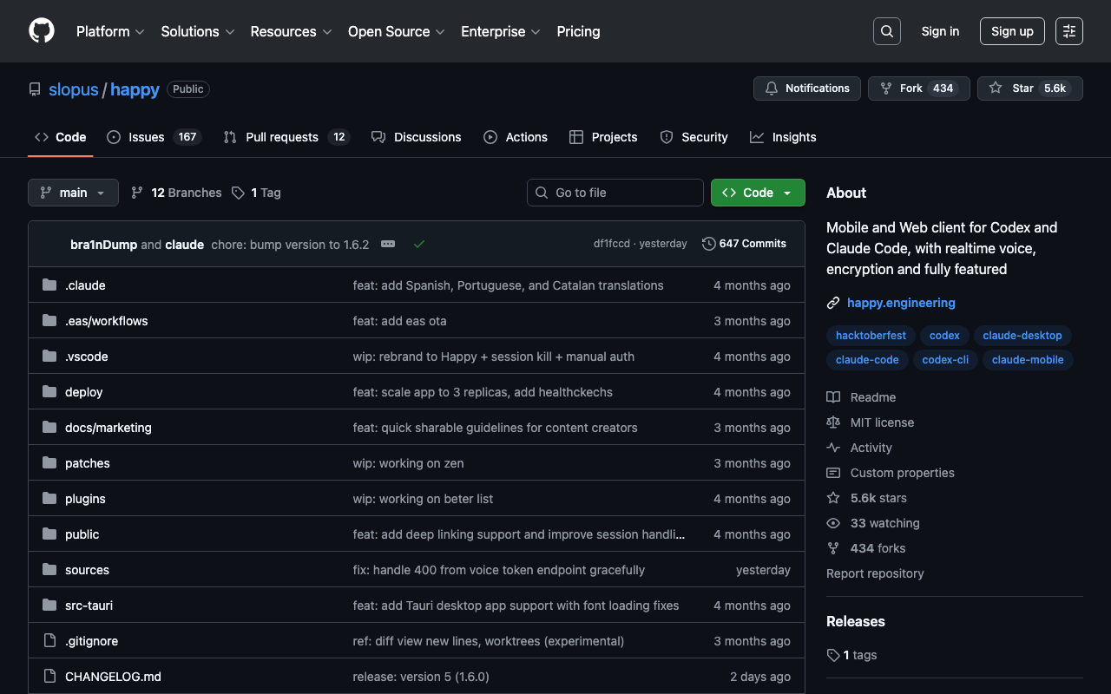Viewport: 1111px width, 694px height.
Task: Open the appearance settings icon button
Action: click(1068, 31)
